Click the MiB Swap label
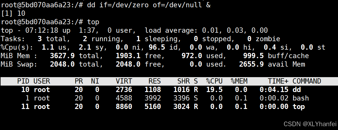 click(19, 64)
